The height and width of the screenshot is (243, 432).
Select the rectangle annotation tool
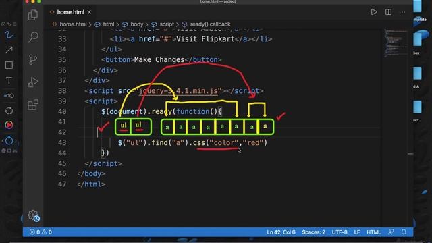(9, 65)
